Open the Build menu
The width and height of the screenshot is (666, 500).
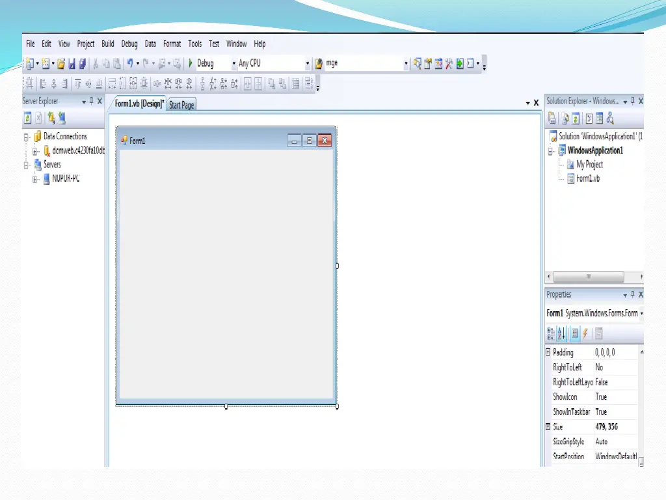[108, 44]
